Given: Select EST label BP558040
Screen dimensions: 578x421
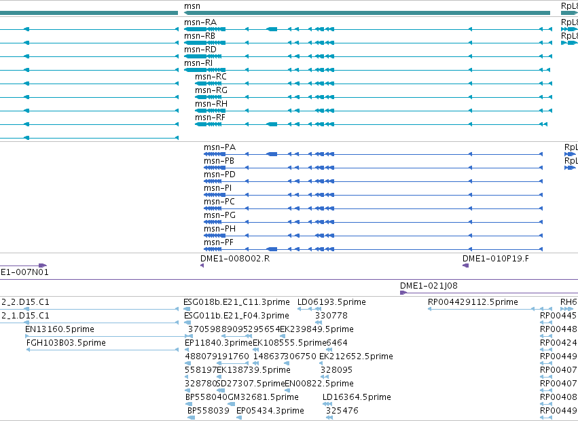Looking at the screenshot, I should pos(206,398).
